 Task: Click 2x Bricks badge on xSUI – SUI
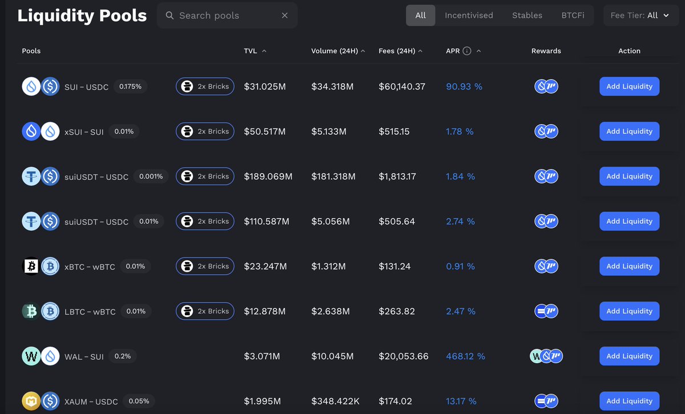(205, 131)
